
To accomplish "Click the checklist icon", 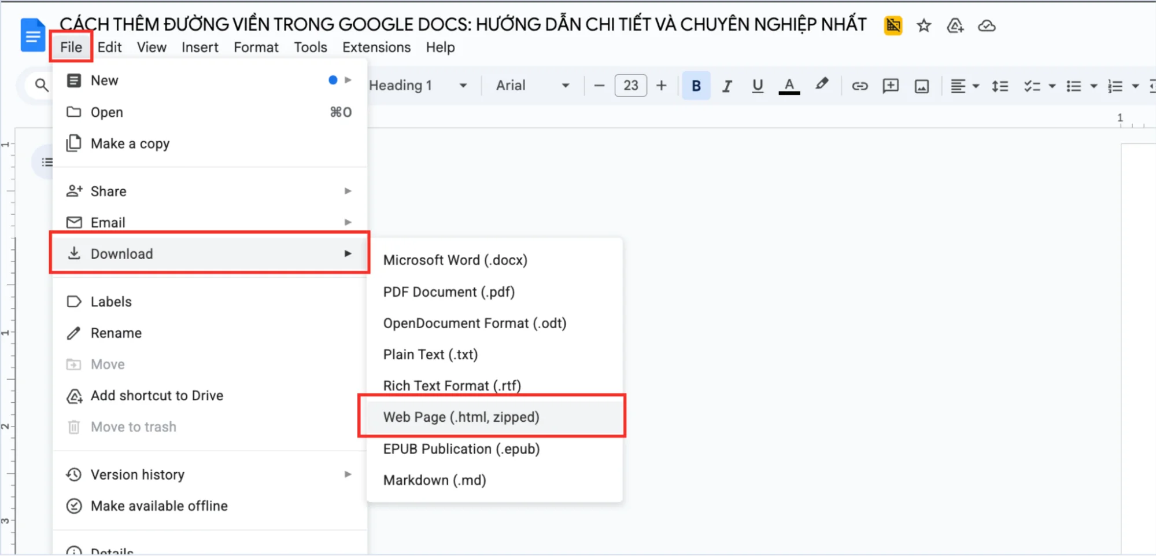I will pyautogui.click(x=1032, y=86).
